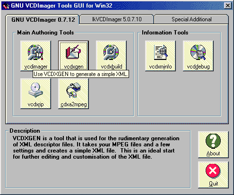Launch the vcdimager authoring tool

point(35,56)
